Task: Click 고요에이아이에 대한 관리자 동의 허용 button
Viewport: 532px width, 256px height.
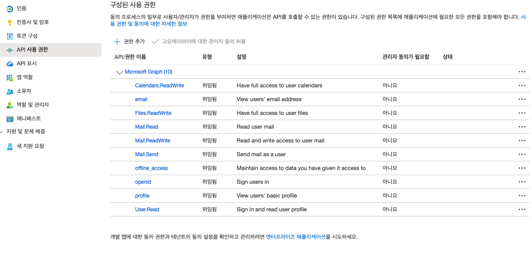Action: [x=199, y=41]
